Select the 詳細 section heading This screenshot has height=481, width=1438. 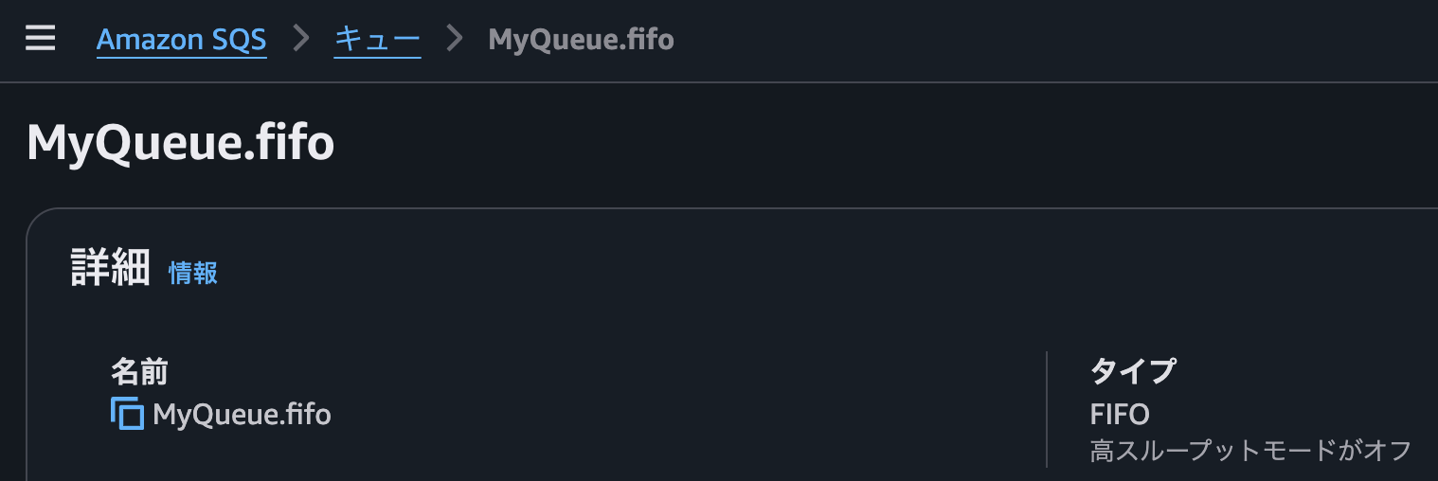coord(111,270)
